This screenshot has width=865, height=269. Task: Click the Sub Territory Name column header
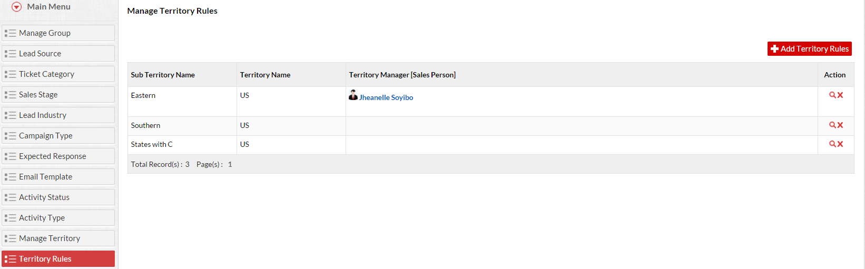click(163, 75)
